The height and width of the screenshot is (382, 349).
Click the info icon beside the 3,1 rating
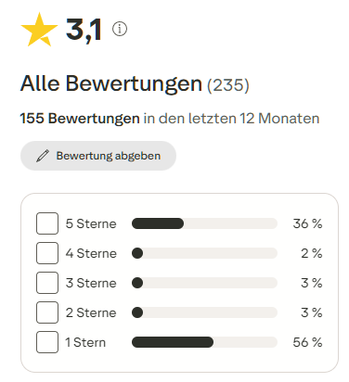(x=120, y=29)
